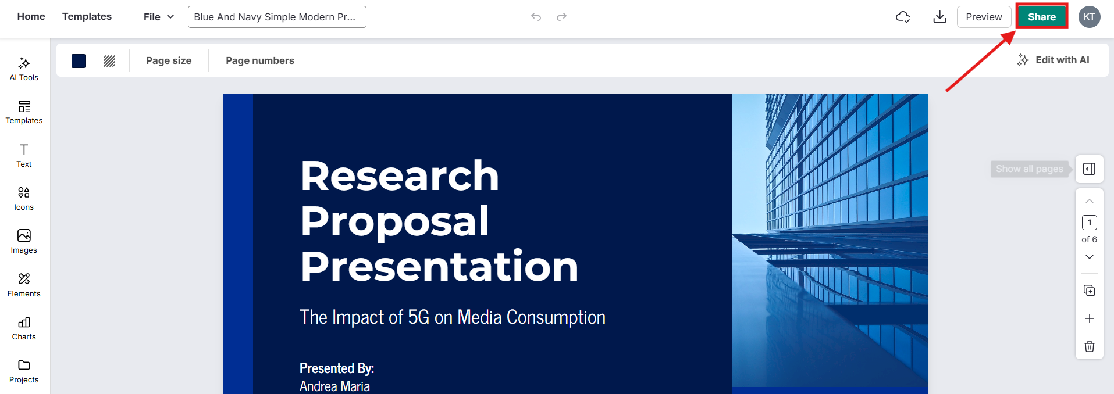Open the Charts panel
Image resolution: width=1114 pixels, height=394 pixels.
coord(24,328)
